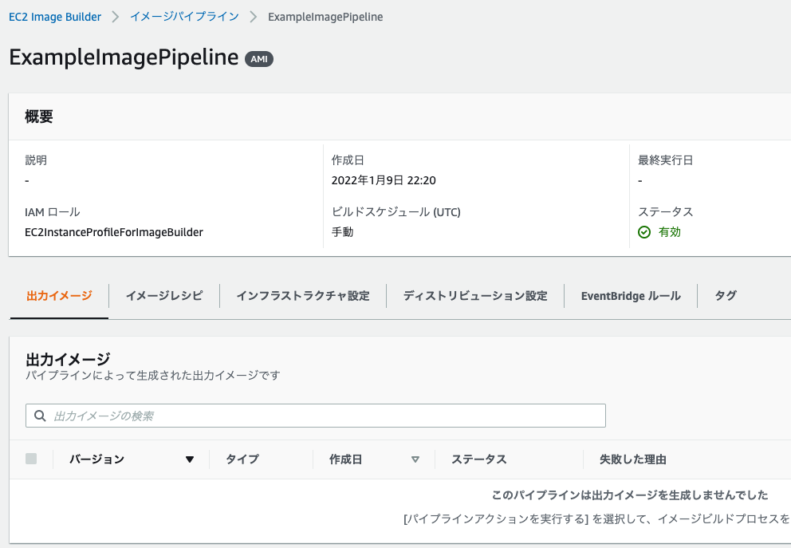The image size is (791, 548).
Task: Open the EventBridge ルール tab
Action: 631,296
